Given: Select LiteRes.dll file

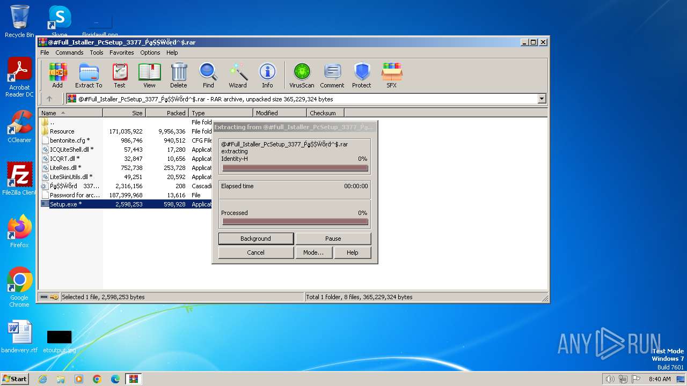Looking at the screenshot, I should [x=126, y=168].
